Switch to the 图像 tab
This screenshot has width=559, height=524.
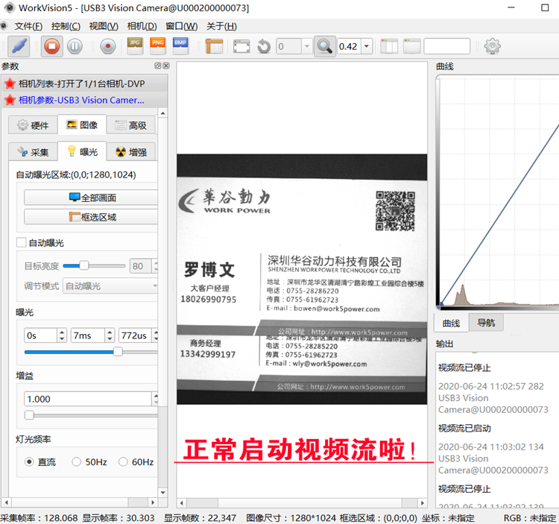82,124
